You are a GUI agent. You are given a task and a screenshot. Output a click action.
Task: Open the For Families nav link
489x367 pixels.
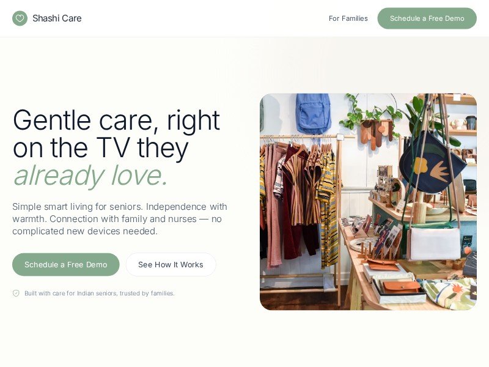(348, 18)
